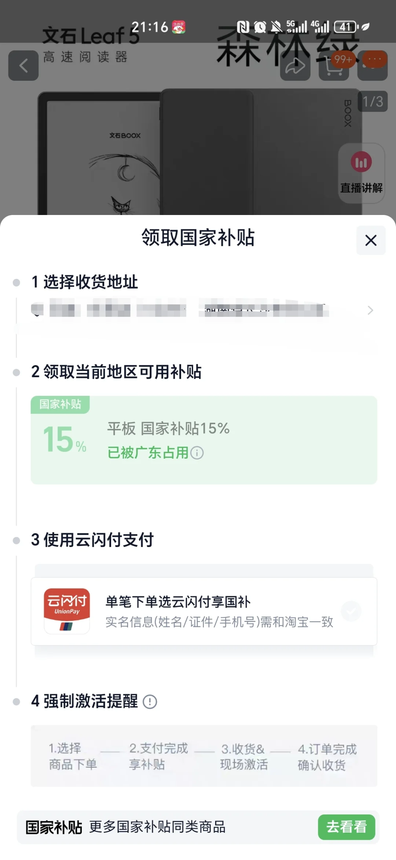Tap the 1/3 image counter
This screenshot has height=860, width=396.
pyautogui.click(x=373, y=101)
